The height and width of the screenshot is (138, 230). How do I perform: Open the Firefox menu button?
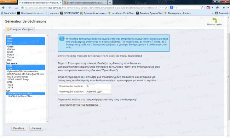[x=8, y=1]
